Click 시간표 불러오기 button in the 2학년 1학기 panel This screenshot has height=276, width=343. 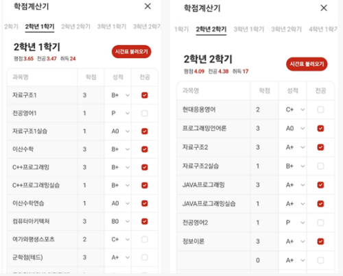[131, 51]
